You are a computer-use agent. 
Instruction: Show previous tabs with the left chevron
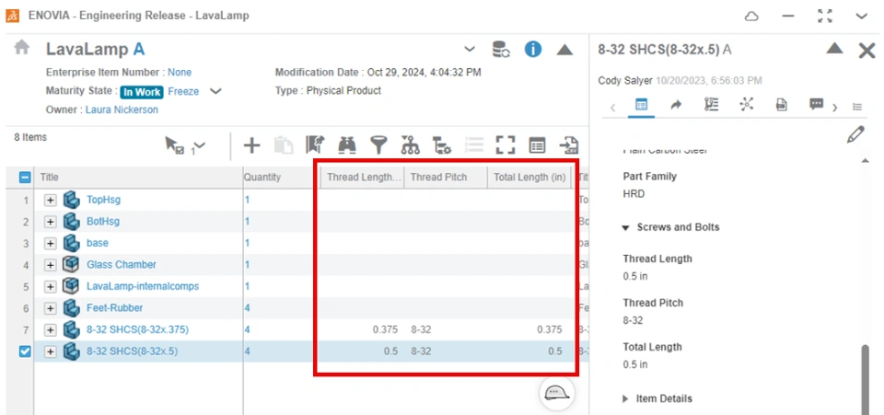point(613,107)
